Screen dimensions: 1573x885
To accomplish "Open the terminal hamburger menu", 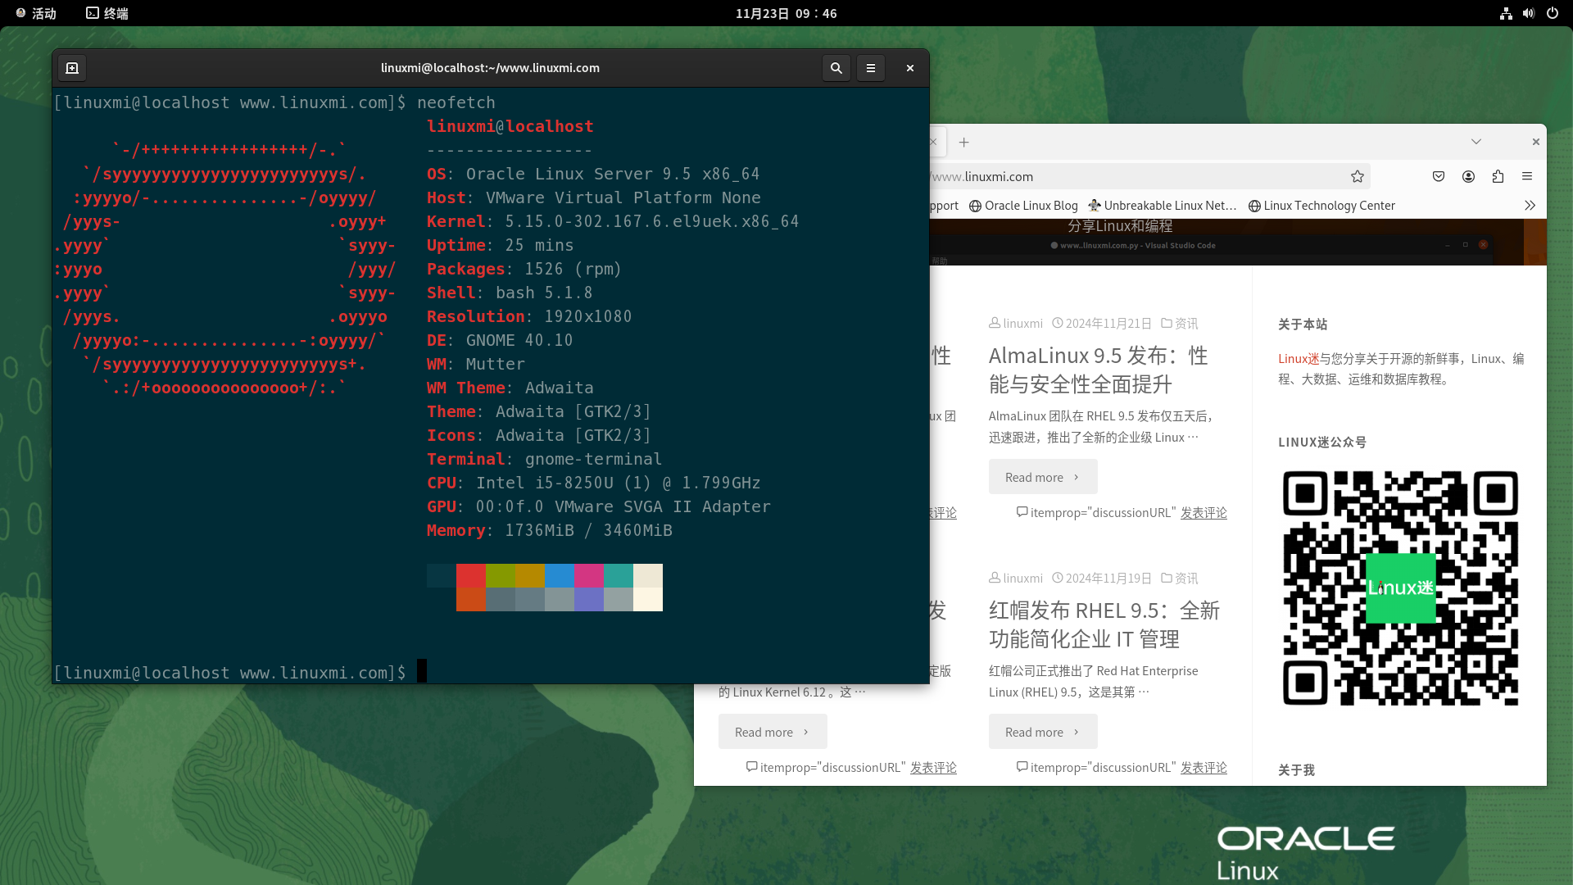I will tap(871, 68).
